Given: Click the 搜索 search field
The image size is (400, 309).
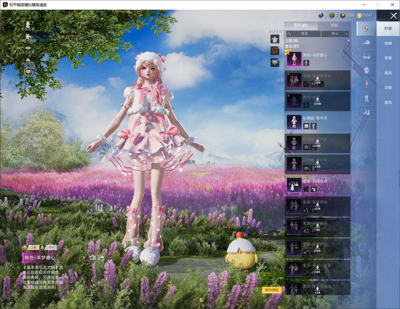Looking at the screenshot, I should (x=304, y=34).
